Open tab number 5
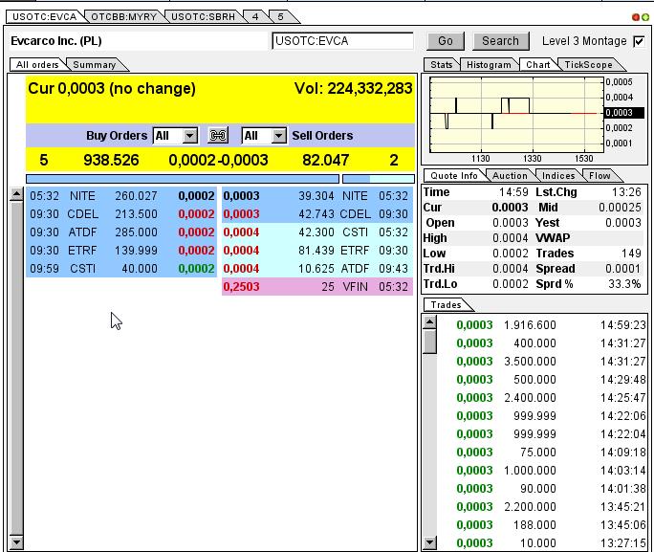Viewport: 654px width, 552px height. tap(281, 16)
